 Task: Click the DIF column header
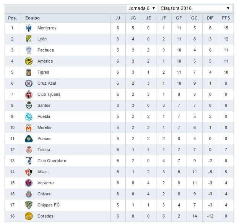click(210, 18)
